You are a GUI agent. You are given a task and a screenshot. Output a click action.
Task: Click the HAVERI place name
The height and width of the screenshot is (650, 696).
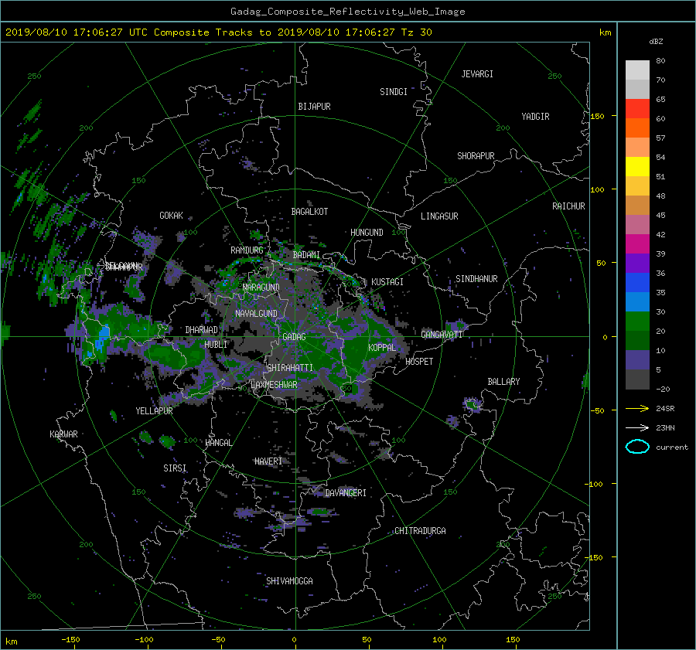(268, 461)
